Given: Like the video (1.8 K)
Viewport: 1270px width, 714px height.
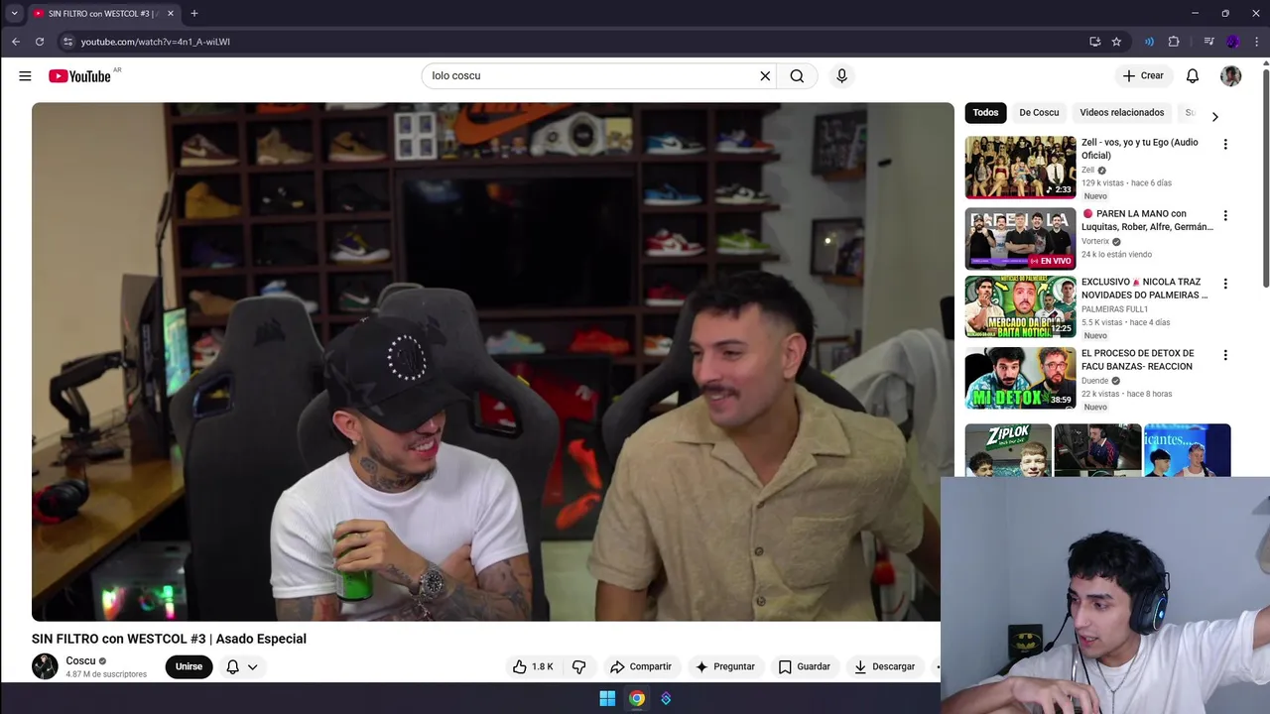Looking at the screenshot, I should click(533, 666).
